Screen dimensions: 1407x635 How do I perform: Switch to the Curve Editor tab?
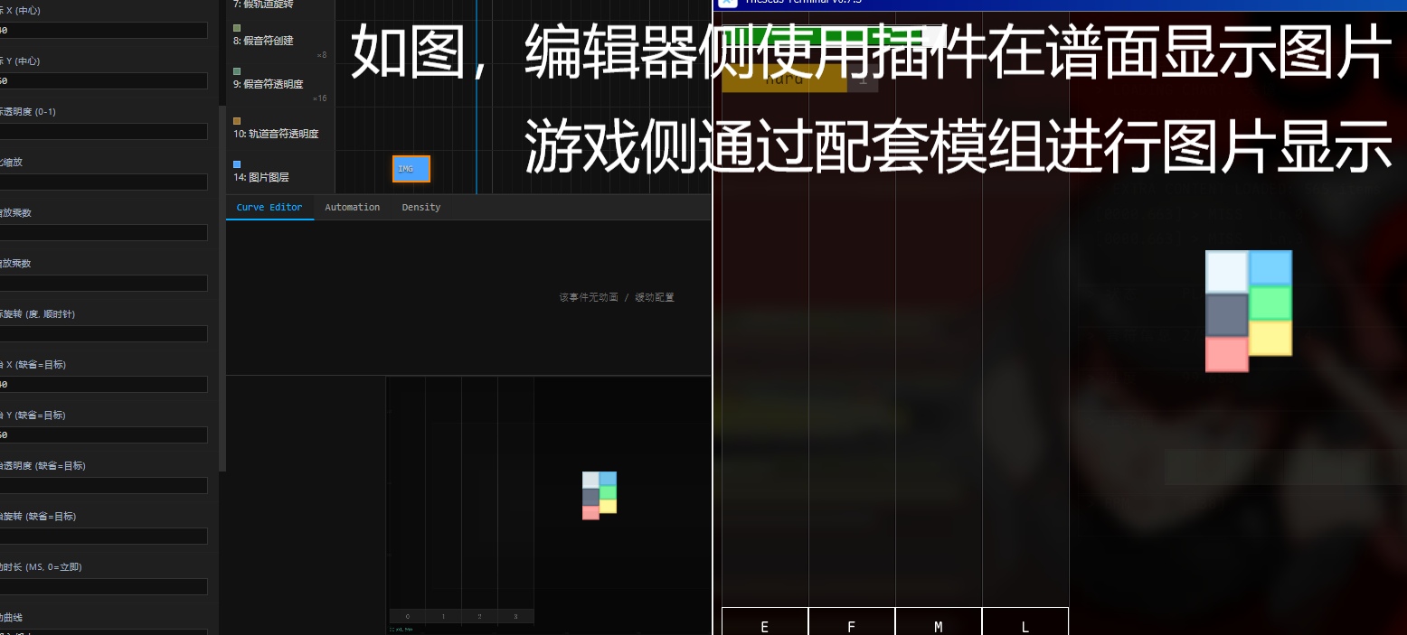click(x=269, y=207)
